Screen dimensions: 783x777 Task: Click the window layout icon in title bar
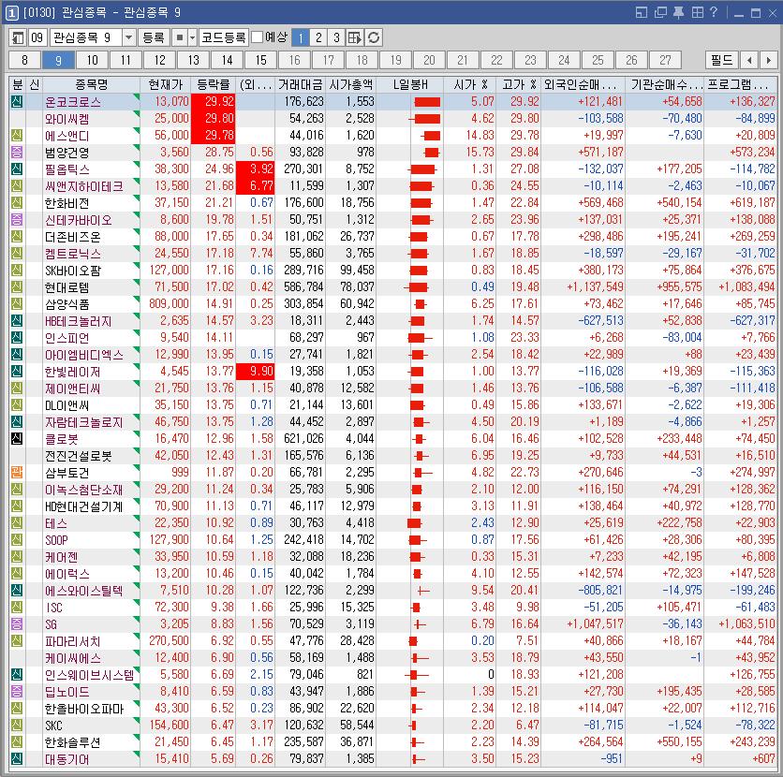click(642, 12)
